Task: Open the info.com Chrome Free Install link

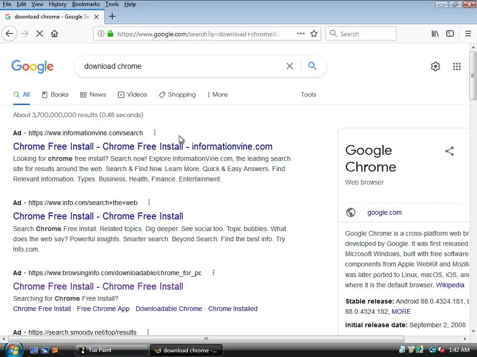Action: pos(98,216)
